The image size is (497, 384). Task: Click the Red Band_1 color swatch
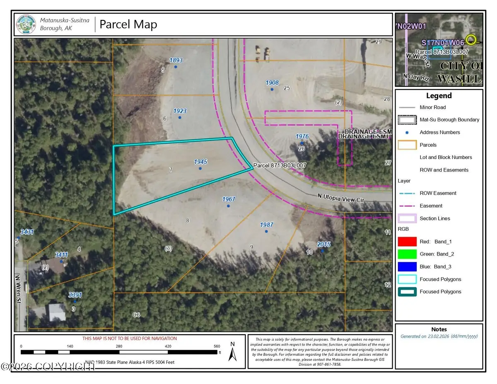coord(407,242)
